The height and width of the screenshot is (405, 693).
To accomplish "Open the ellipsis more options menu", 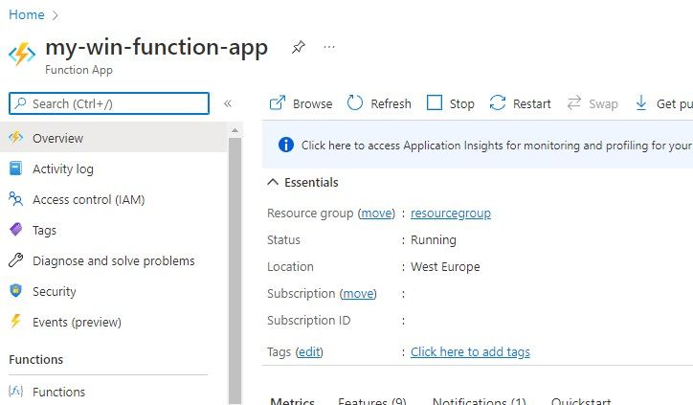I will (x=329, y=47).
